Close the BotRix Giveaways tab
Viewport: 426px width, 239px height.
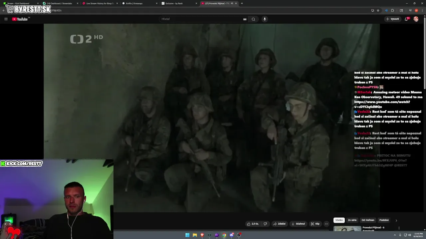click(156, 3)
